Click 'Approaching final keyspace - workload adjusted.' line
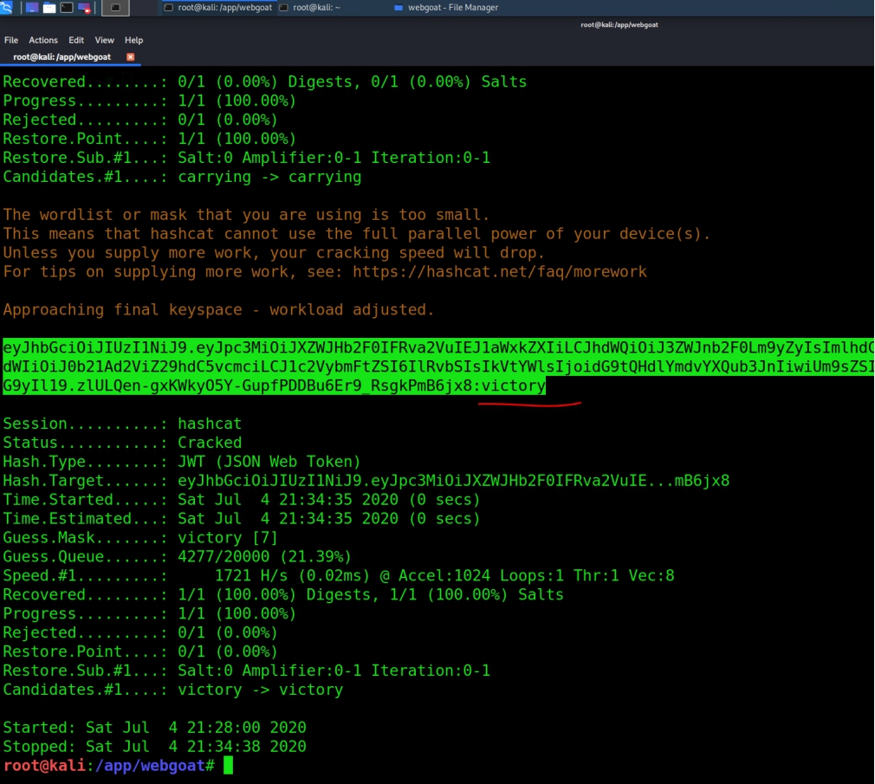This screenshot has width=875, height=784. [x=218, y=309]
